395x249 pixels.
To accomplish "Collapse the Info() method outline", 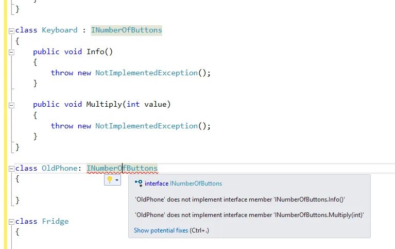I will tap(11, 52).
